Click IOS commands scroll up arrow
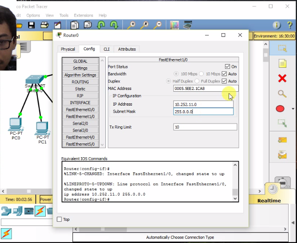 pyautogui.click(x=235, y=165)
